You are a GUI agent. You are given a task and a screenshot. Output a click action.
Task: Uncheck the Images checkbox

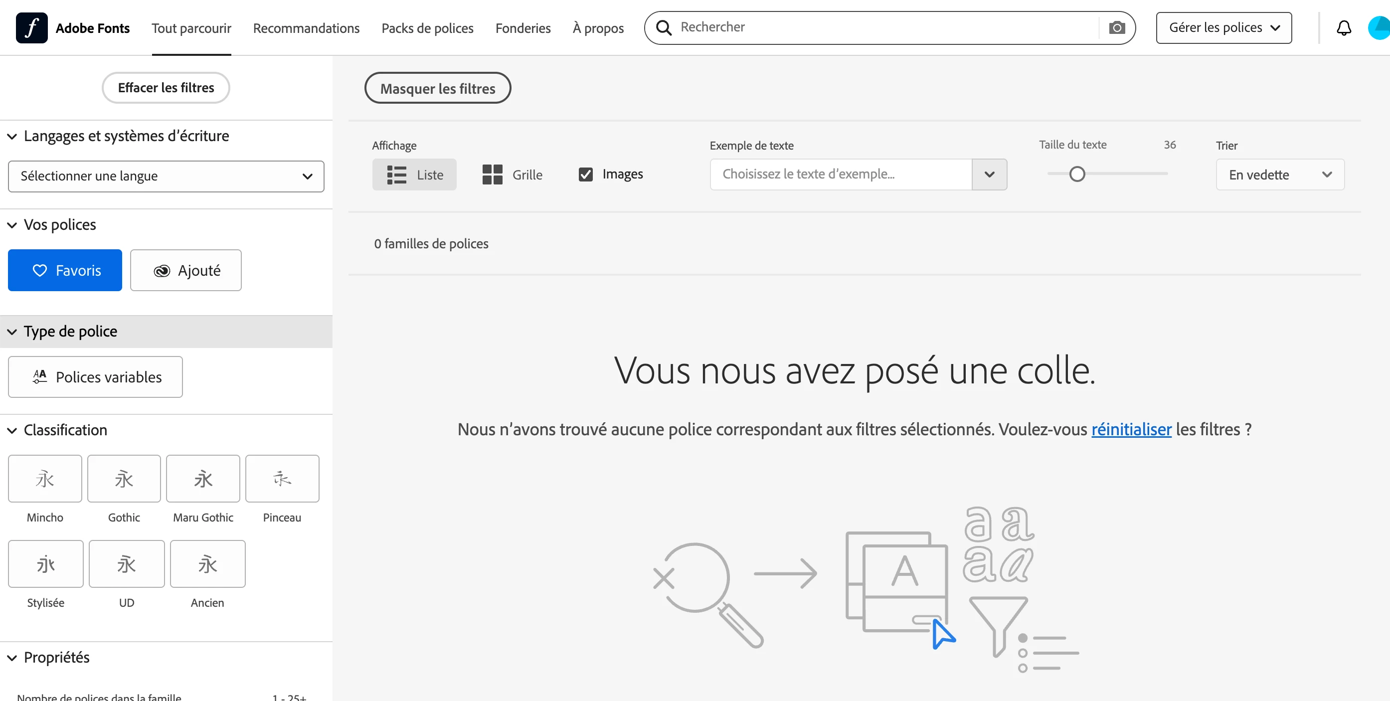pos(585,175)
